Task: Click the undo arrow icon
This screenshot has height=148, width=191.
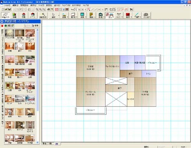Action: 29,9
